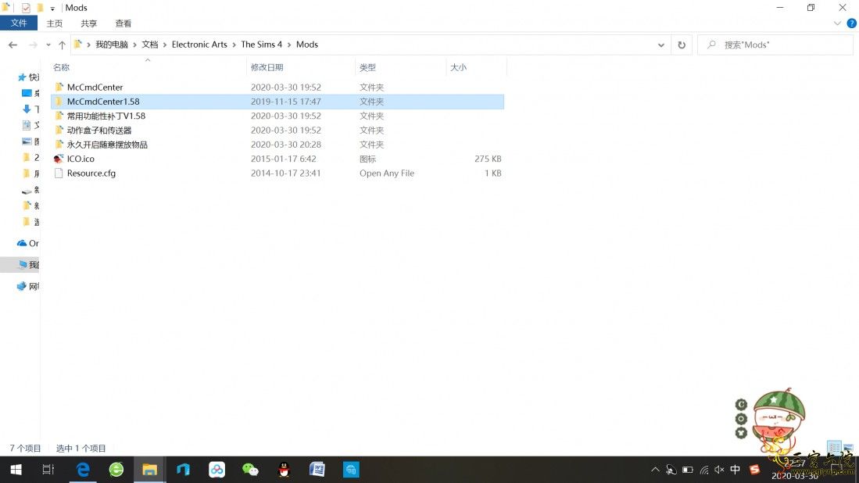
Task: Open QQ penguin app on taskbar
Action: pos(284,469)
